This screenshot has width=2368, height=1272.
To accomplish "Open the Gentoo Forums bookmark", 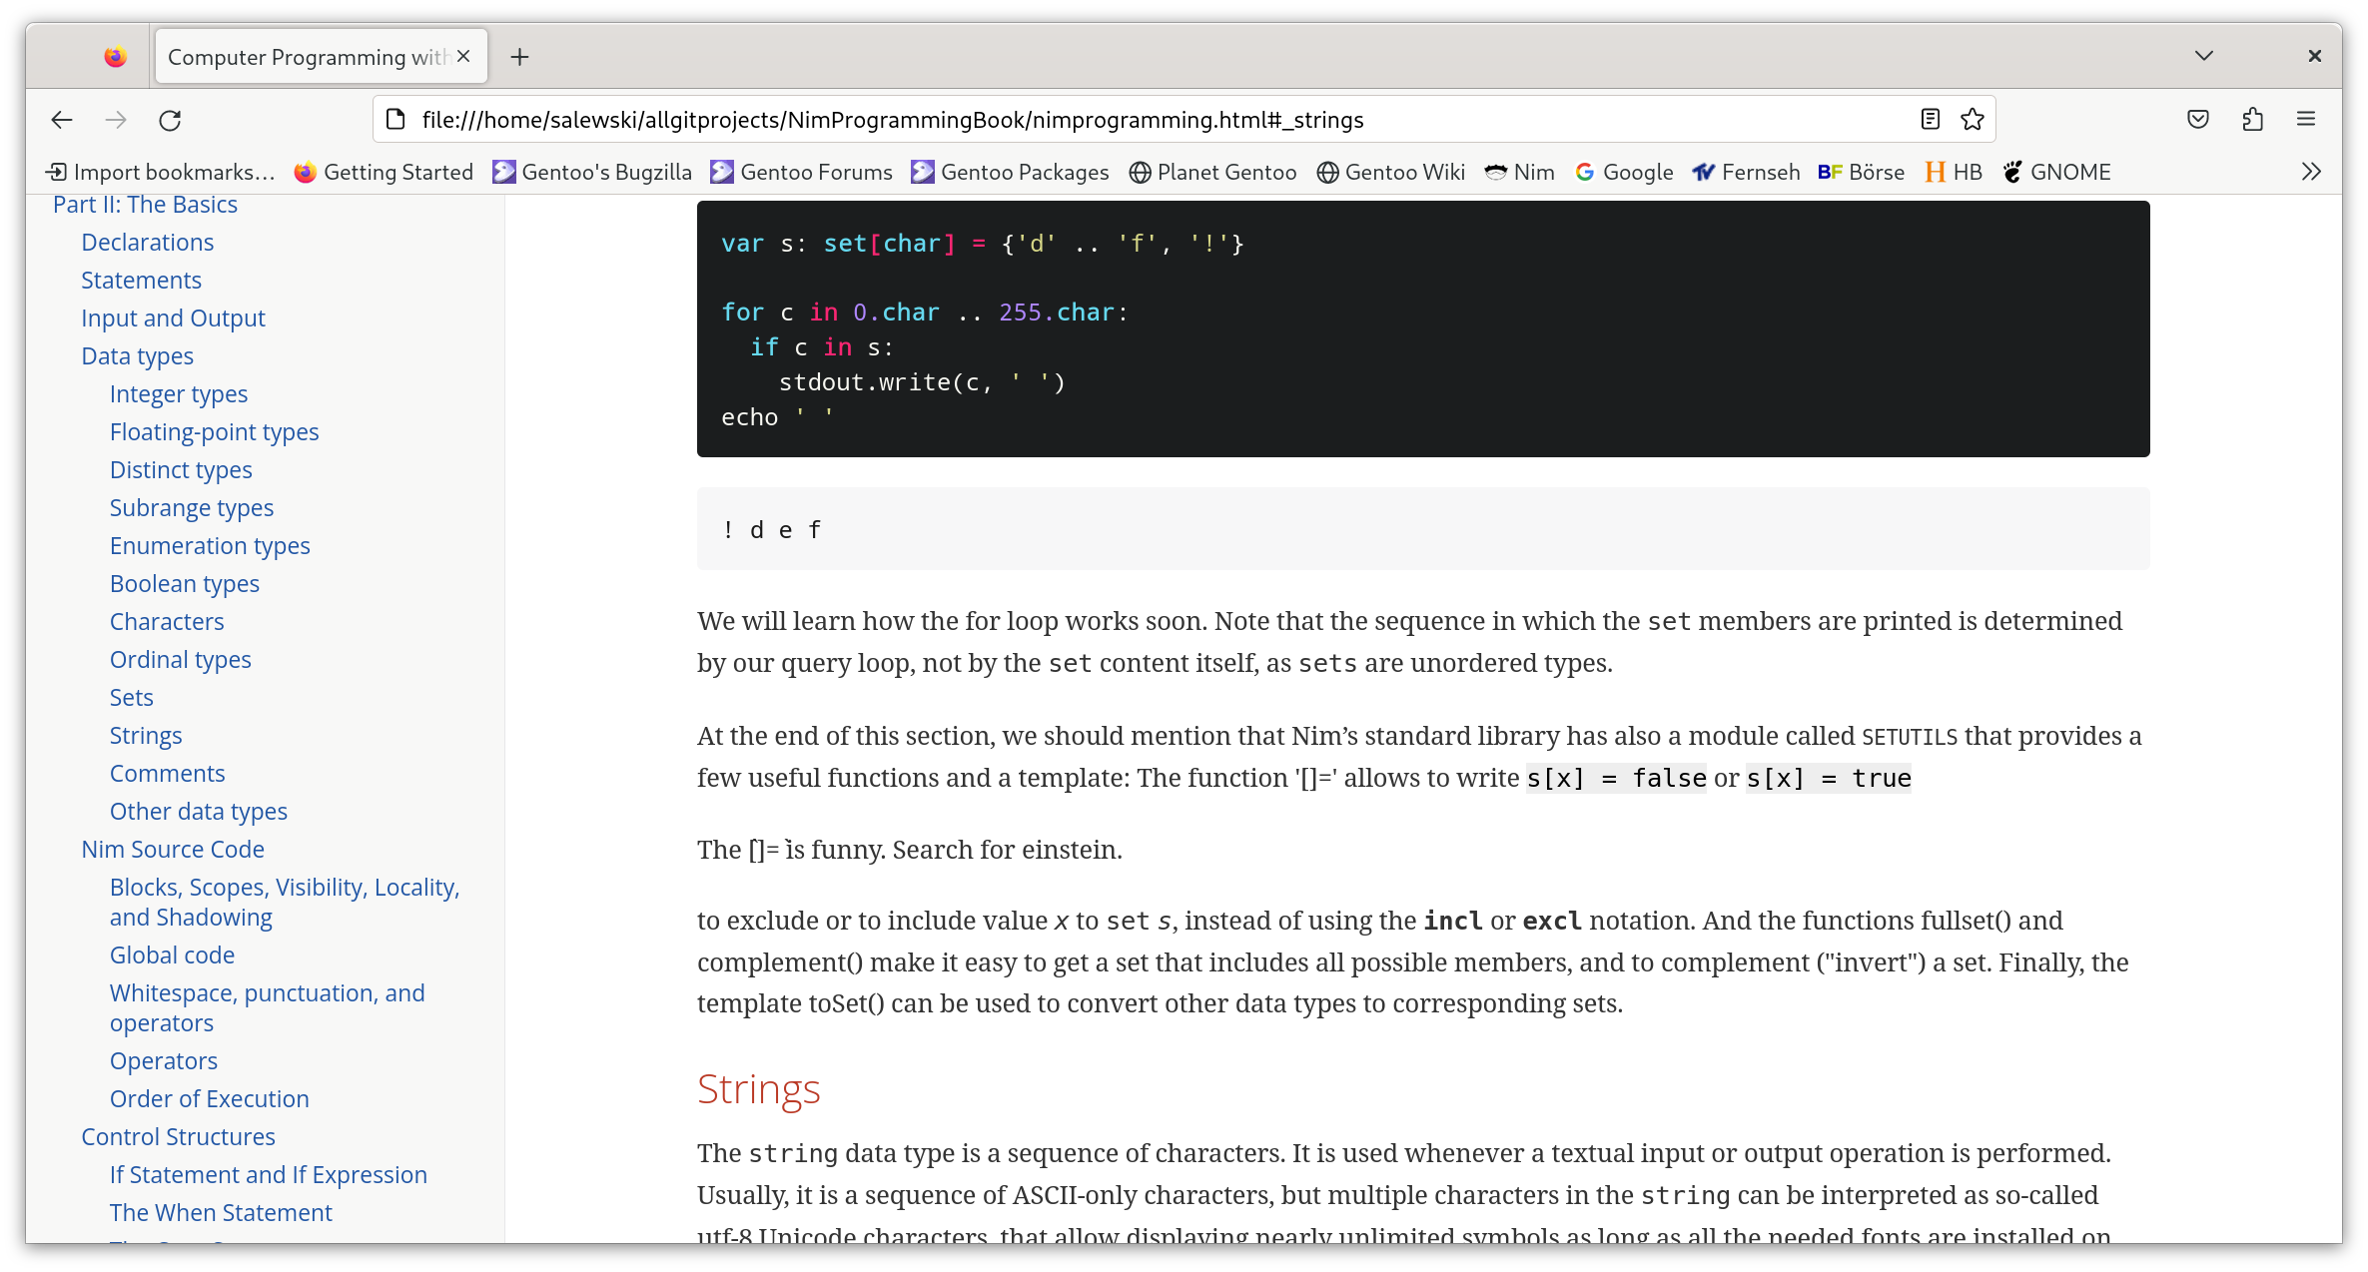I will [801, 172].
